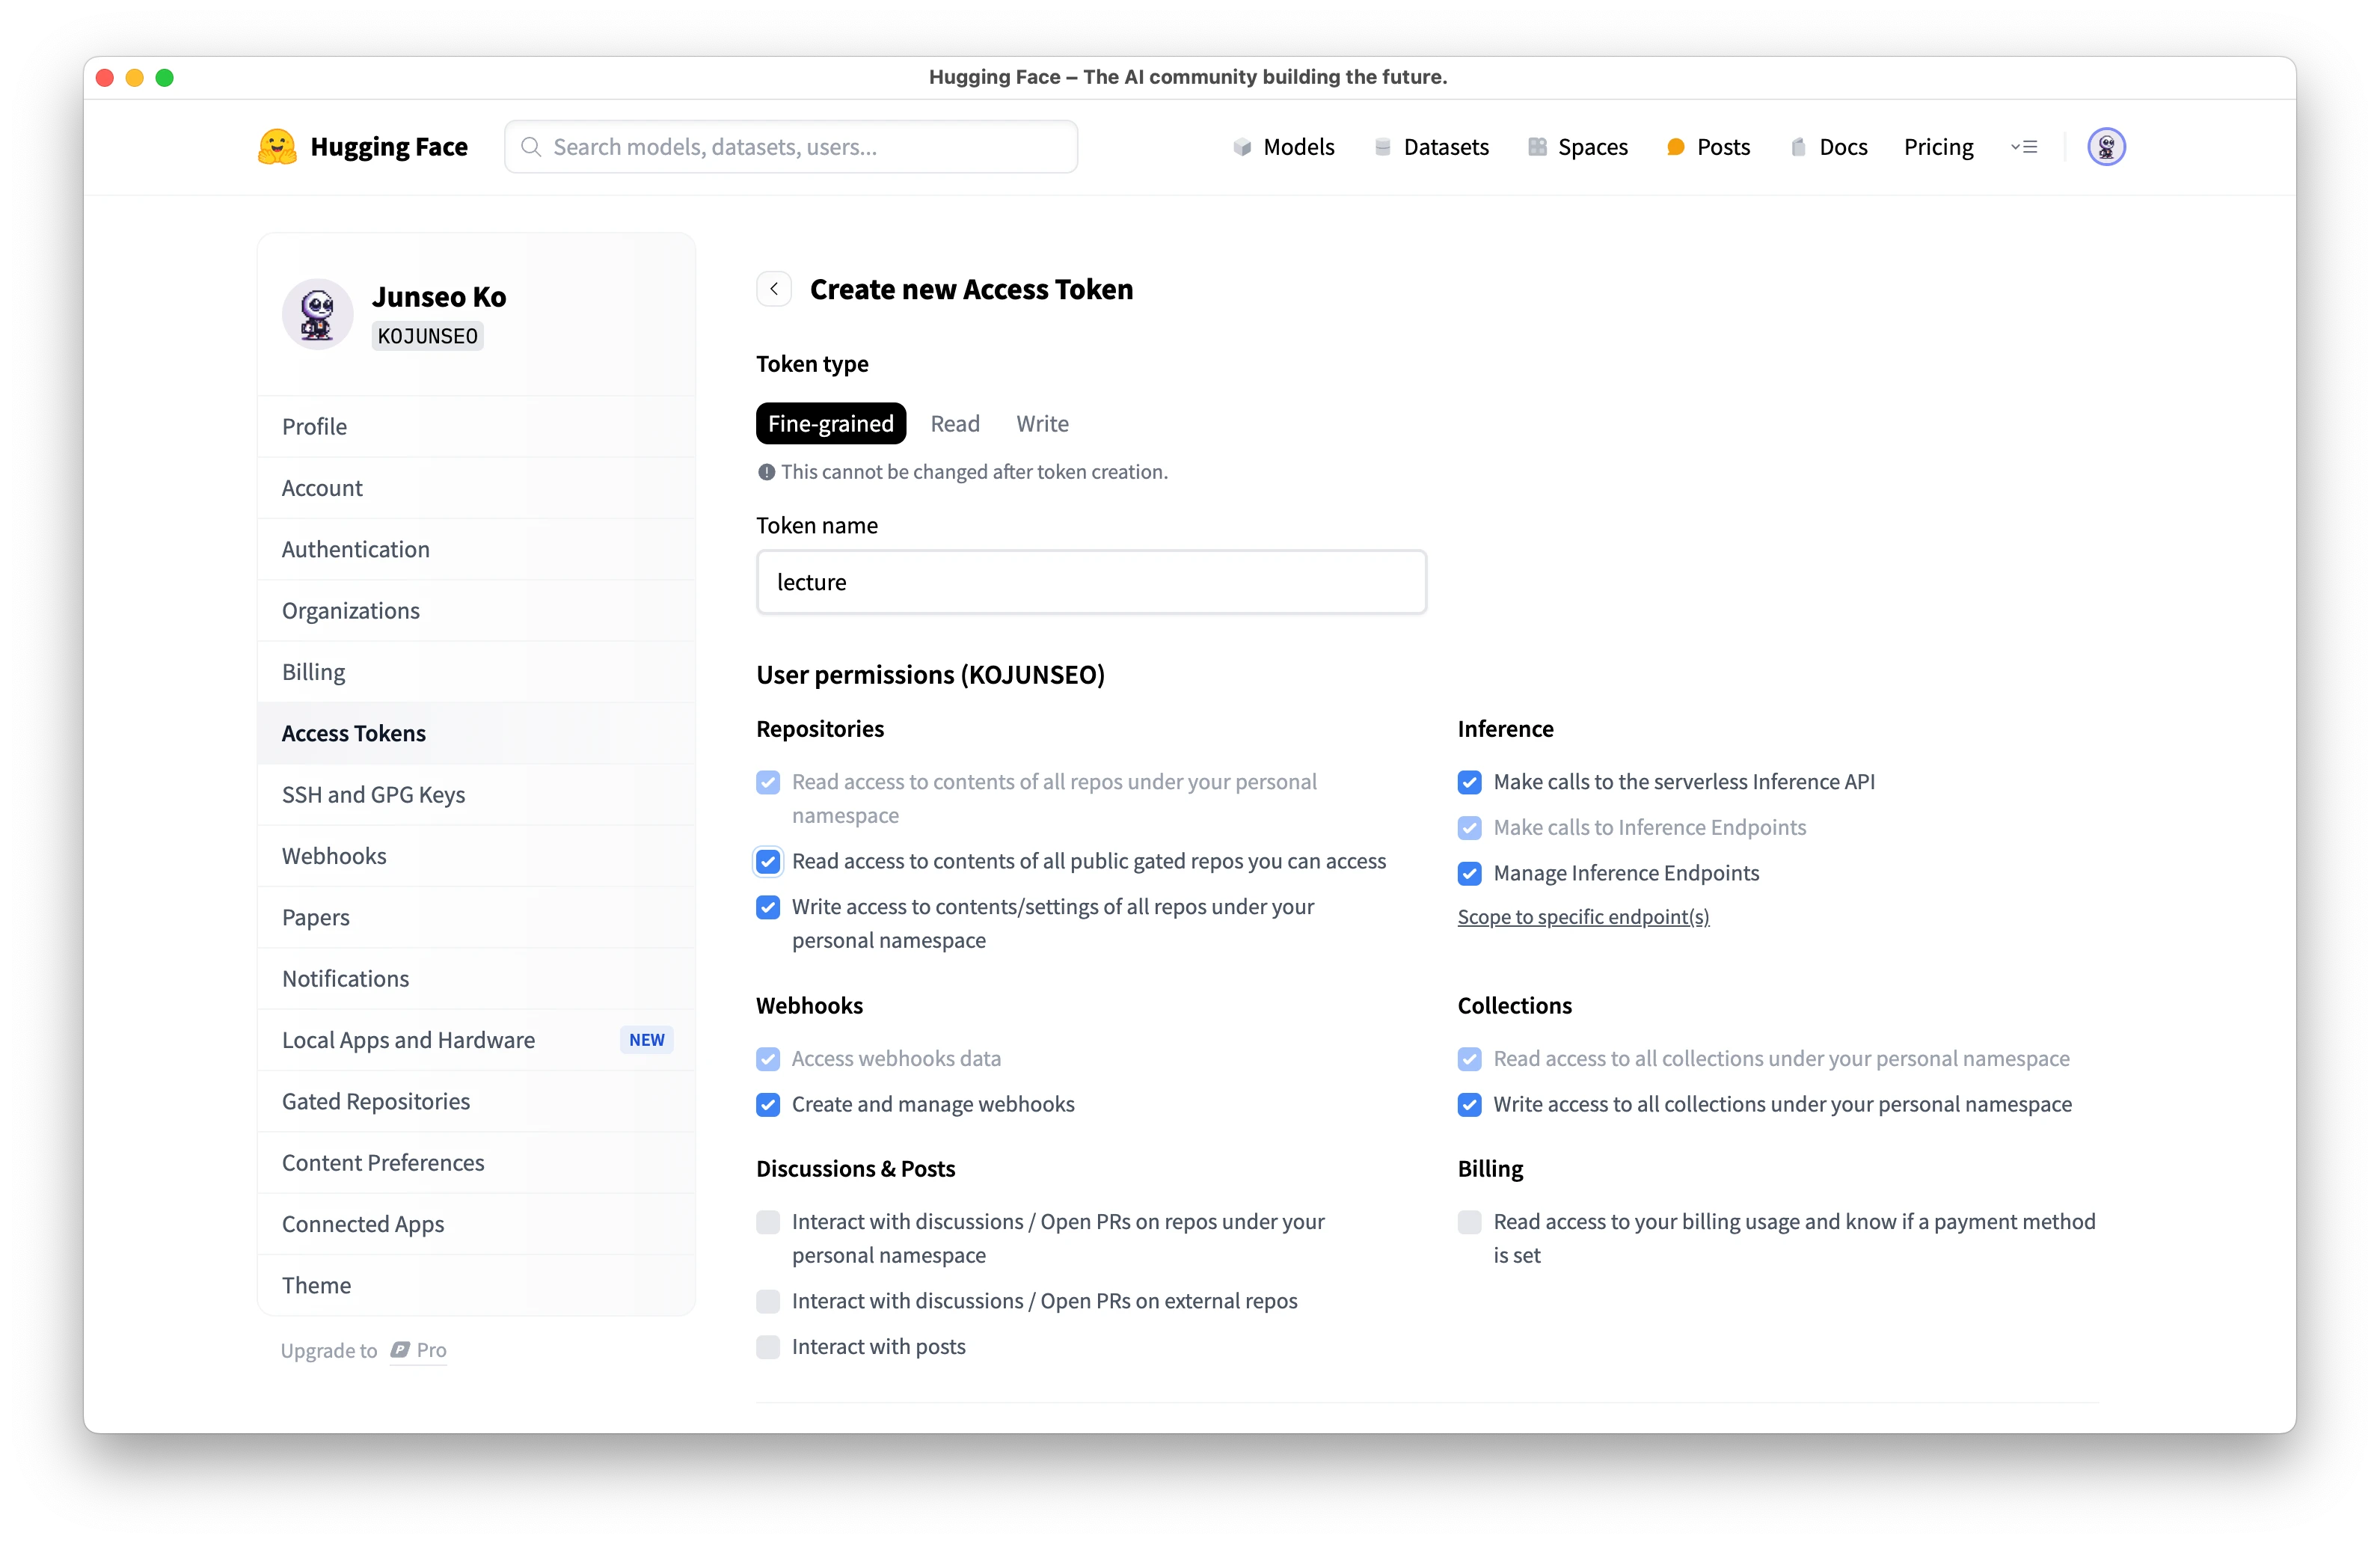Click the KOJUNSEO username badge
Screen dimensions: 2380x1544
[428, 336]
